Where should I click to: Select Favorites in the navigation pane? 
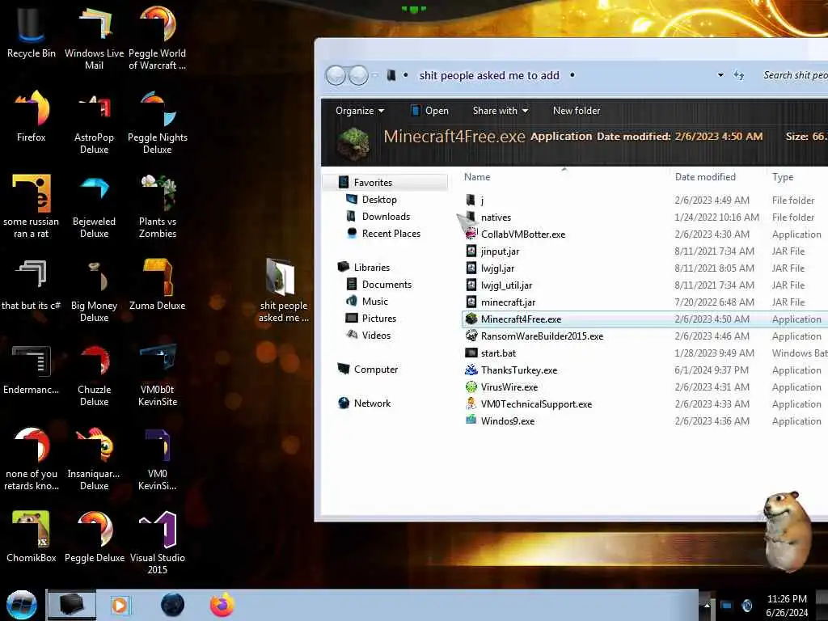click(386, 182)
